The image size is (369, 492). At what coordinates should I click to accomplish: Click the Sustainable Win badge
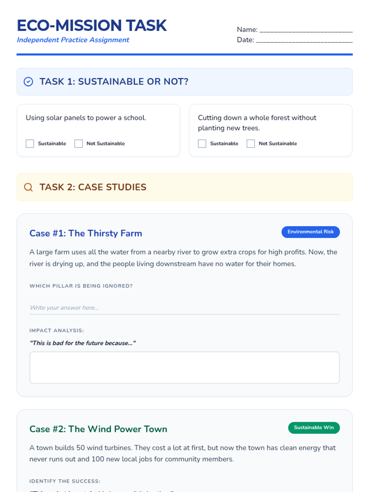click(314, 428)
